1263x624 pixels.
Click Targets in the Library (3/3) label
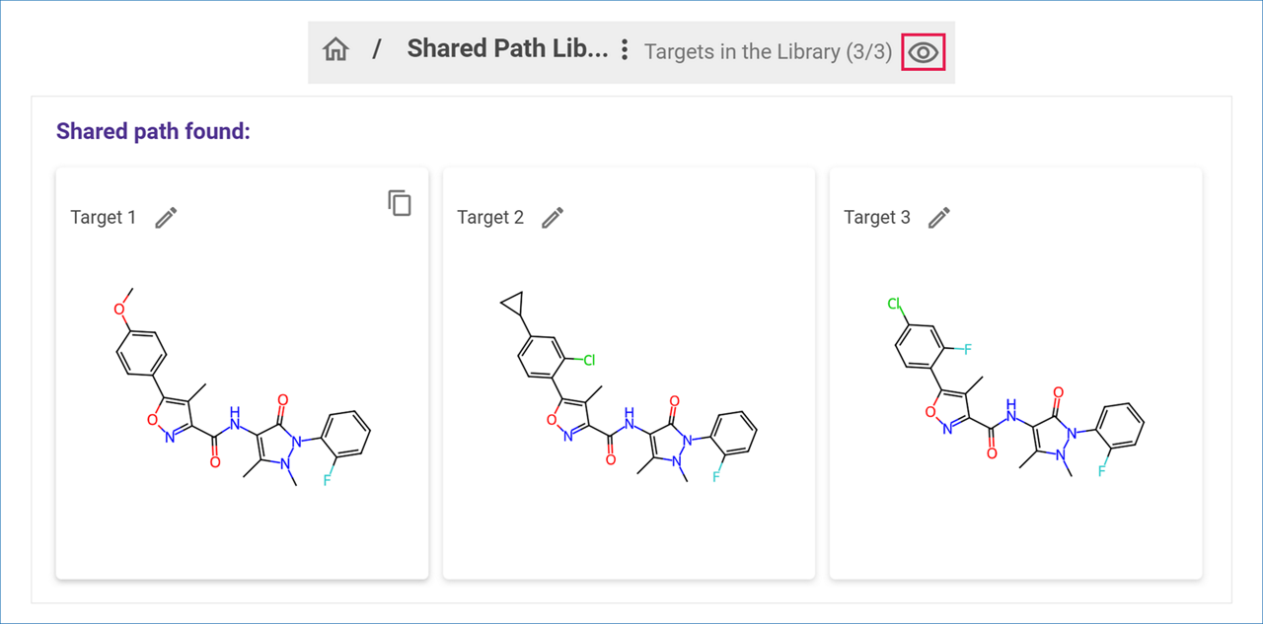pyautogui.click(x=768, y=52)
